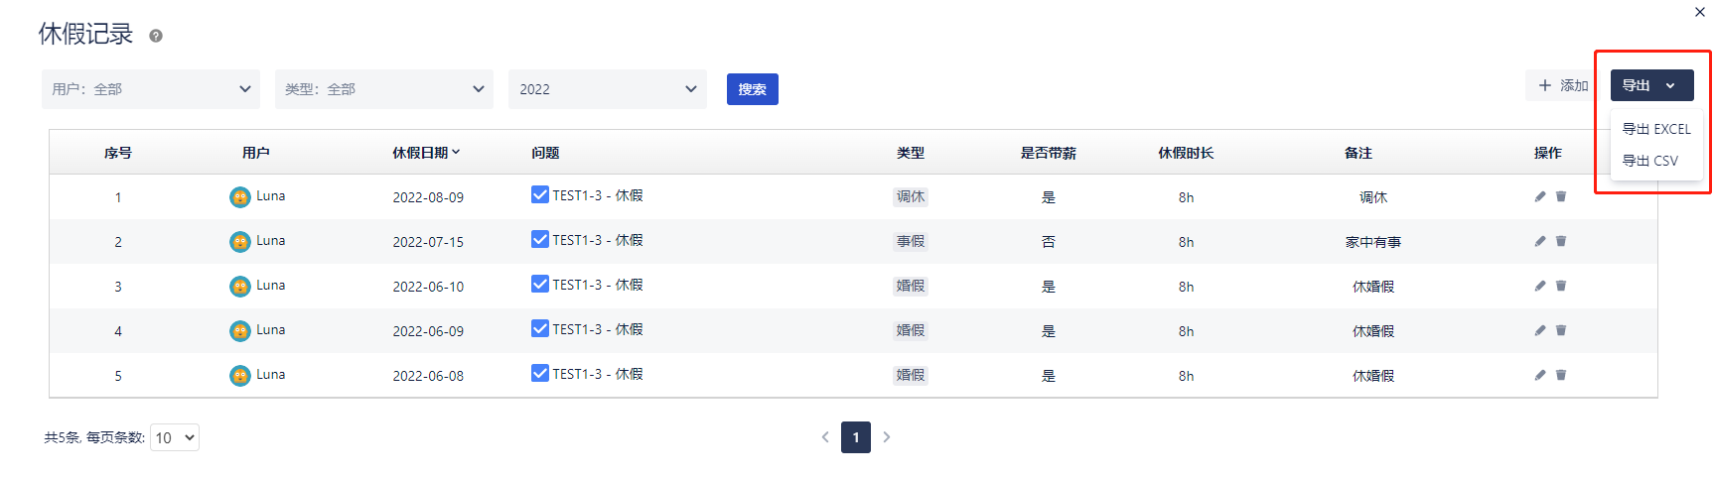
Task: Click the checkbox icon in row 5 issue
Action: [x=540, y=373]
